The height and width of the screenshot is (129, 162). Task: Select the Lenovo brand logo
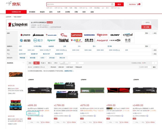click(76, 35)
